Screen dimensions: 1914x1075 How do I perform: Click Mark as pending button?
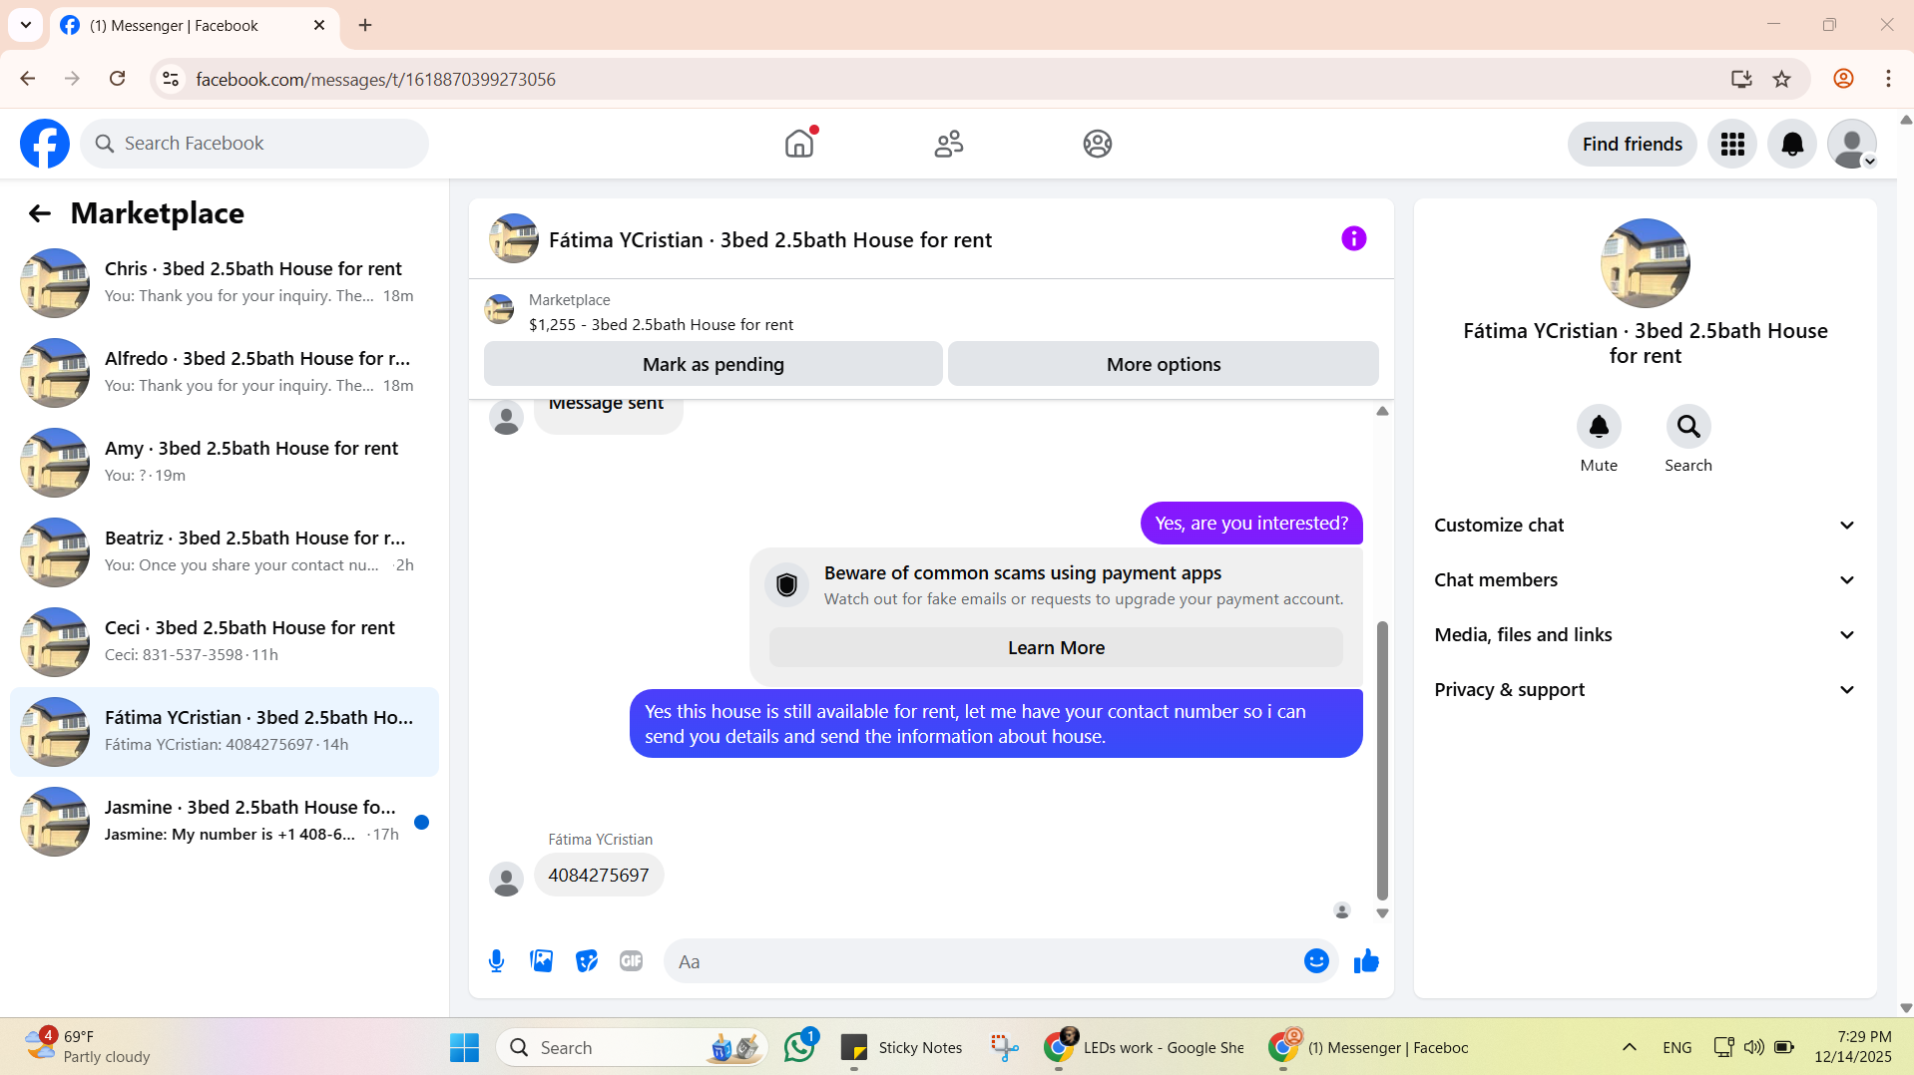[713, 364]
